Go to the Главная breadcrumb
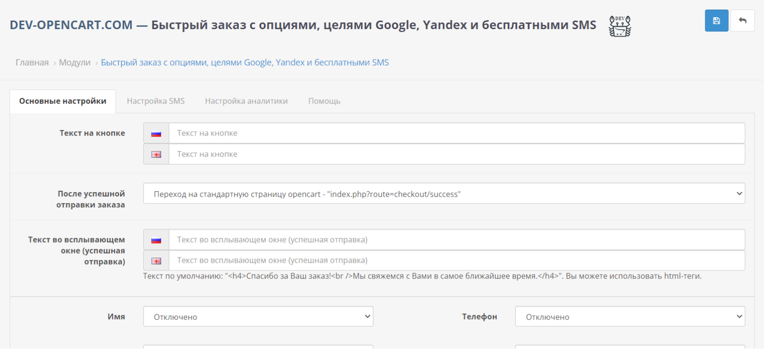The height and width of the screenshot is (349, 764). click(32, 62)
